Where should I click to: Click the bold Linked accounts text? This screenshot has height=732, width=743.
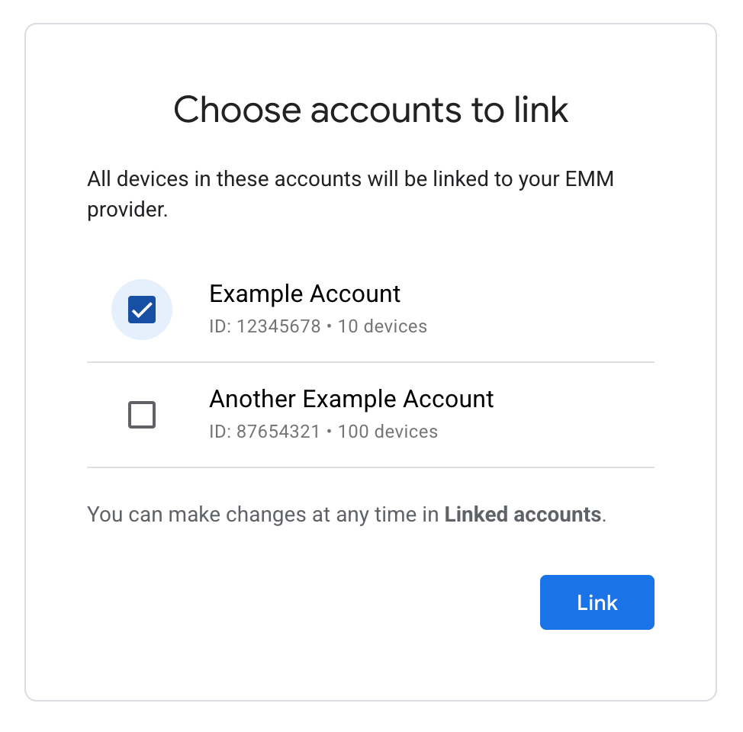(x=523, y=514)
